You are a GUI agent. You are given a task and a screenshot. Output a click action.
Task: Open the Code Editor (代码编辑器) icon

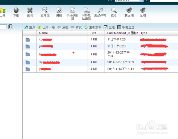click(x=73, y=10)
